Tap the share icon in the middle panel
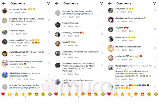The image size is (159, 106). [101, 3]
